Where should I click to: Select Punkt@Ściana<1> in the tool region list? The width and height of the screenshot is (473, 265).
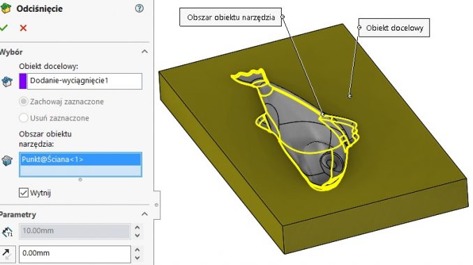(x=80, y=159)
